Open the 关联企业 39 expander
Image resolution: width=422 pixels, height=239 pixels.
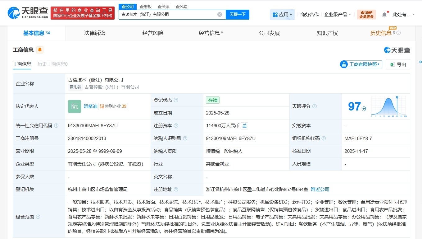[113, 106]
